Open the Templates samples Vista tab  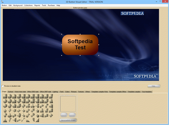point(100,92)
